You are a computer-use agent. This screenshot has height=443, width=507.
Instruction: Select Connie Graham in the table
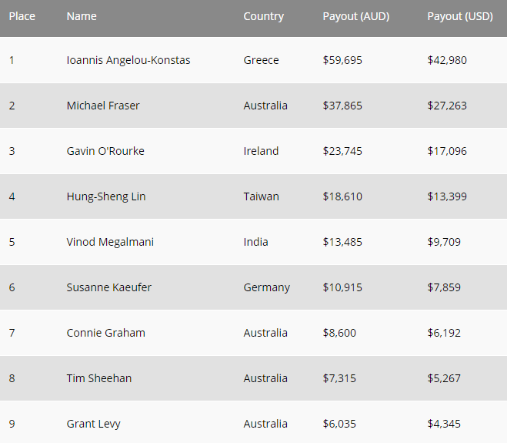pyautogui.click(x=106, y=333)
